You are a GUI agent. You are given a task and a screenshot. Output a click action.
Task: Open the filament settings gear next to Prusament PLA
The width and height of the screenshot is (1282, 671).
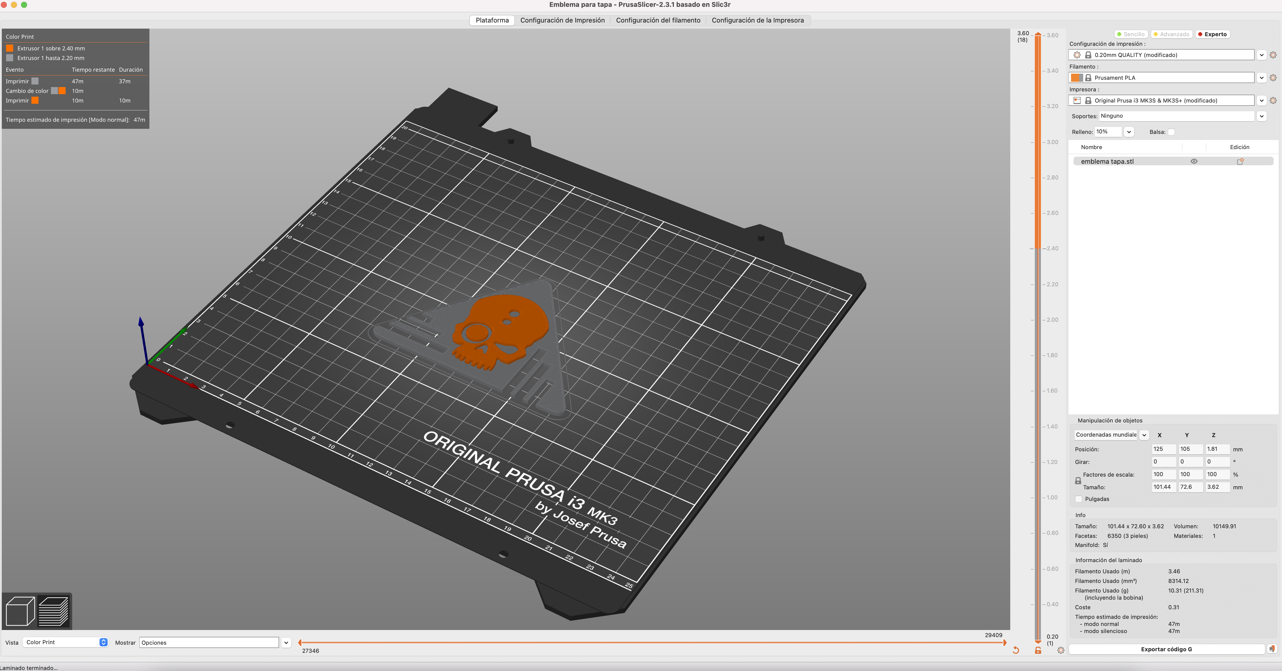[1273, 78]
